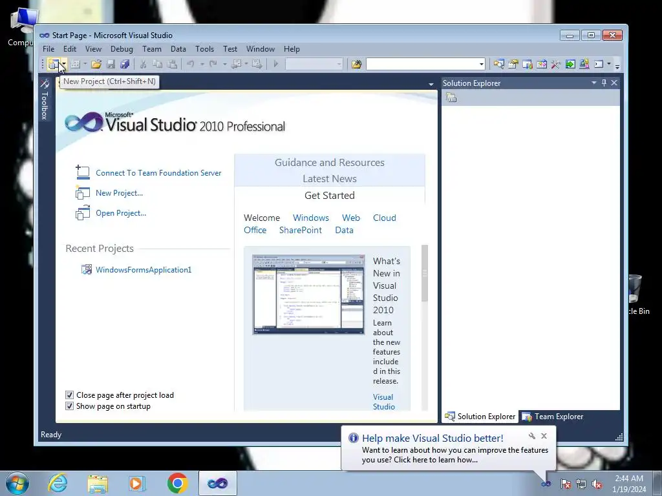Open the Window menu

[261, 49]
